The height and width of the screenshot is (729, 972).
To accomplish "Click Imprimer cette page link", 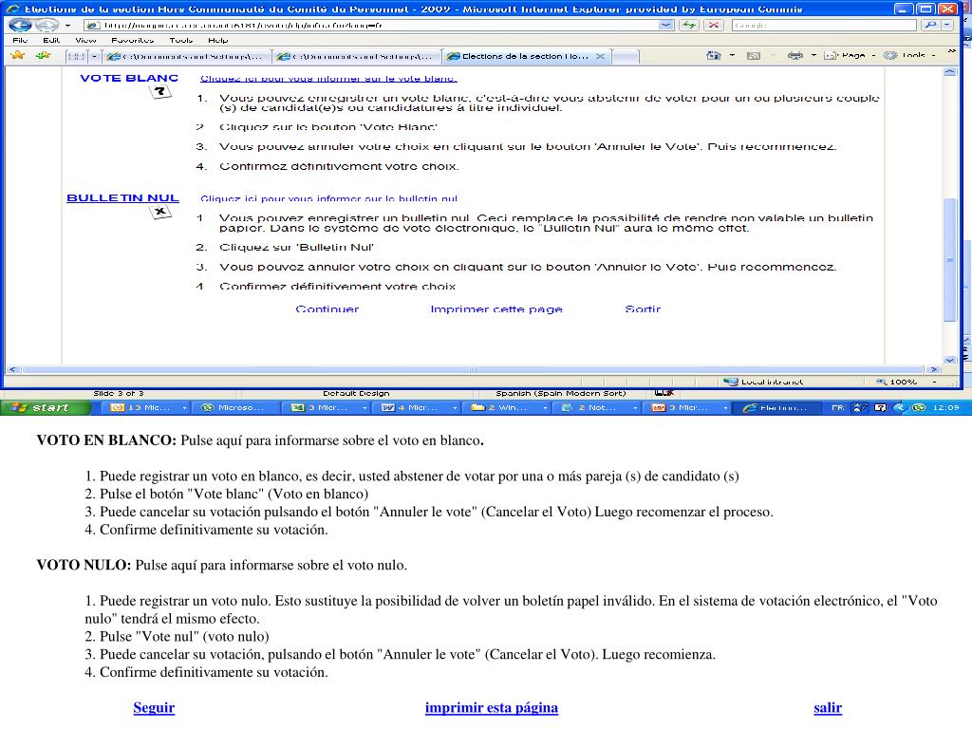I will tap(496, 308).
